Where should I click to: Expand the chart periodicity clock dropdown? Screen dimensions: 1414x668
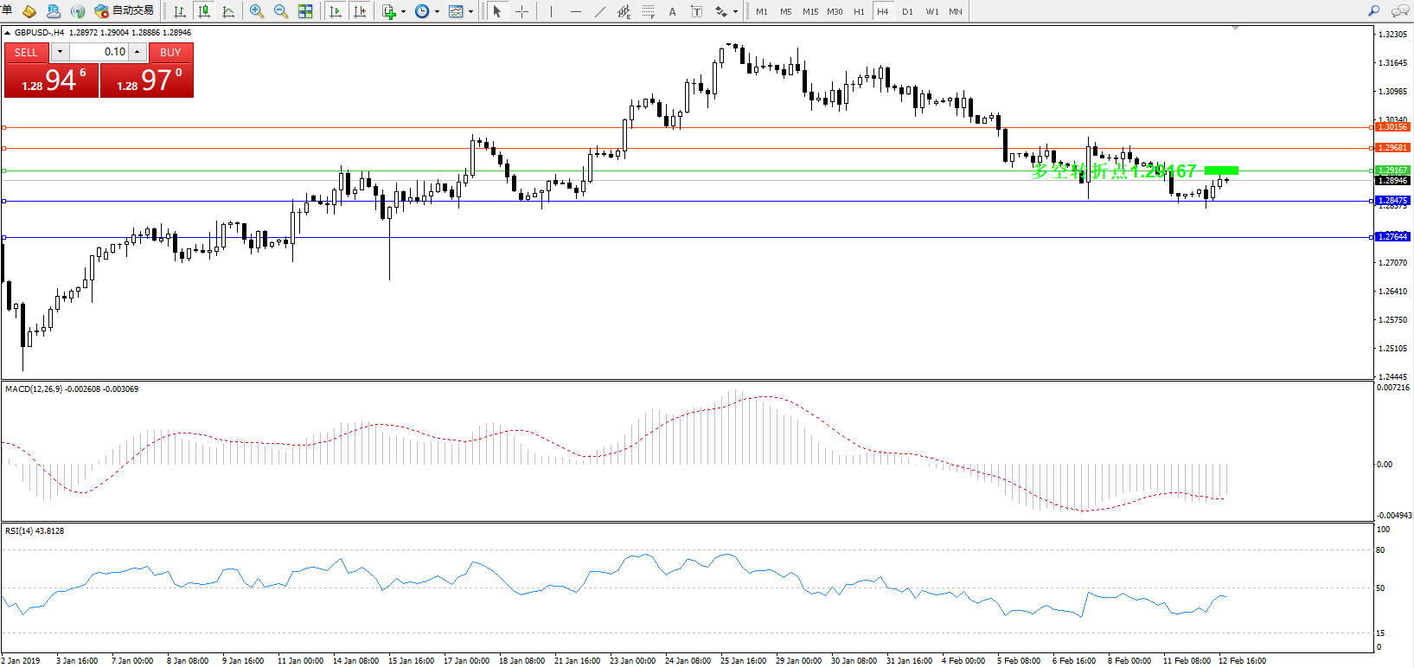click(x=437, y=12)
